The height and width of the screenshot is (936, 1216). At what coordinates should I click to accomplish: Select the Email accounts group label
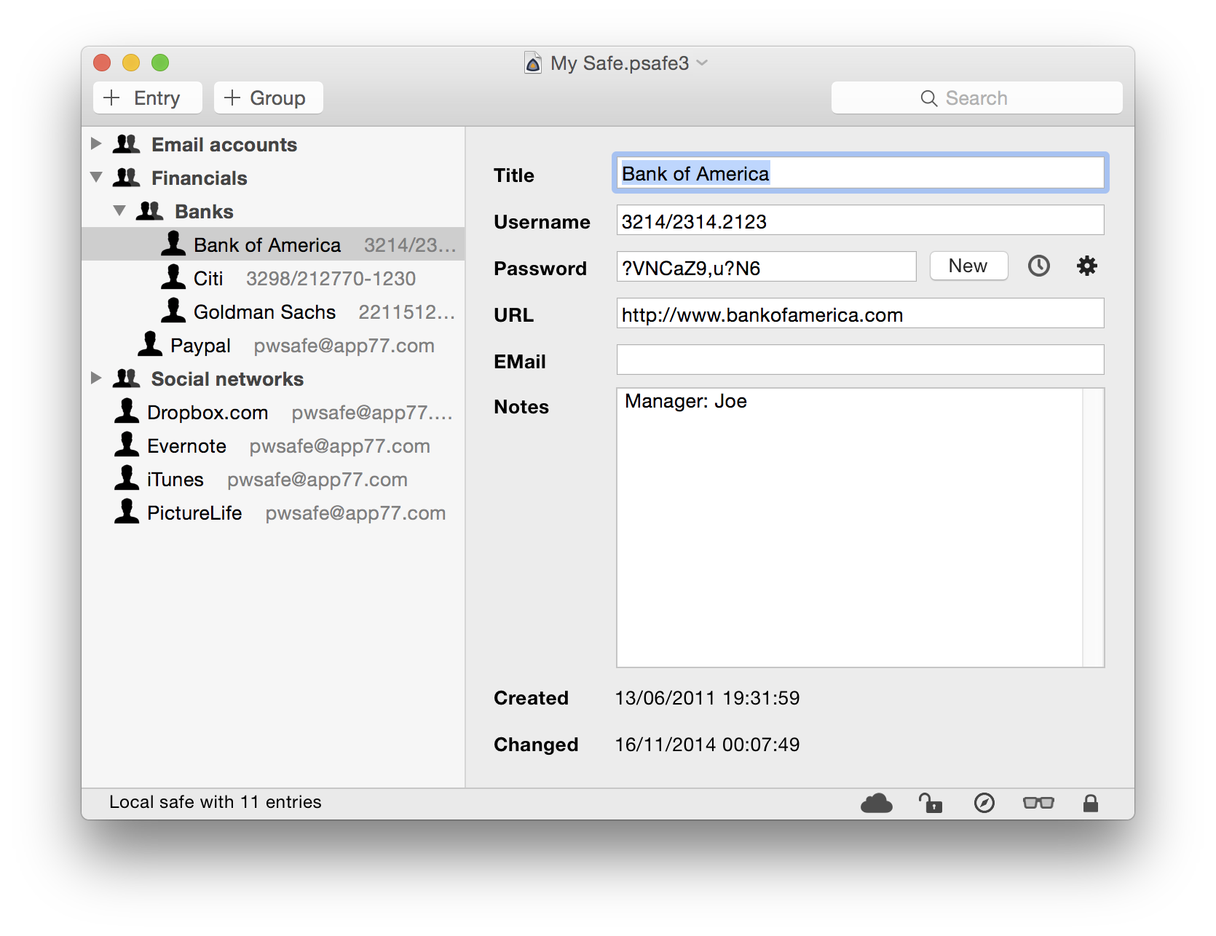(224, 145)
